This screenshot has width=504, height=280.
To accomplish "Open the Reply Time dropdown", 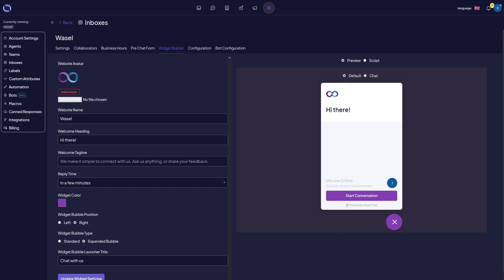I will [x=143, y=182].
